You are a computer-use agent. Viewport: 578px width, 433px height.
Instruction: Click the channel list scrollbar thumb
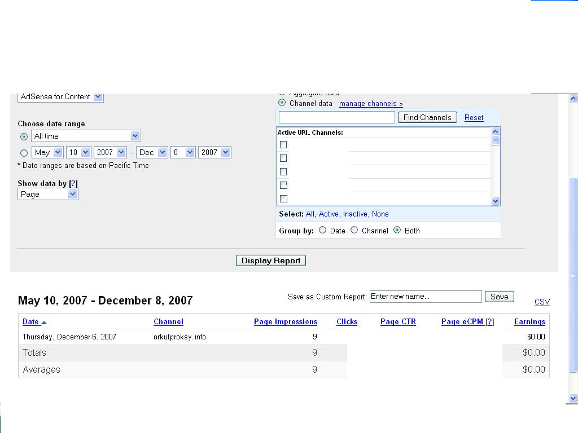[496, 141]
